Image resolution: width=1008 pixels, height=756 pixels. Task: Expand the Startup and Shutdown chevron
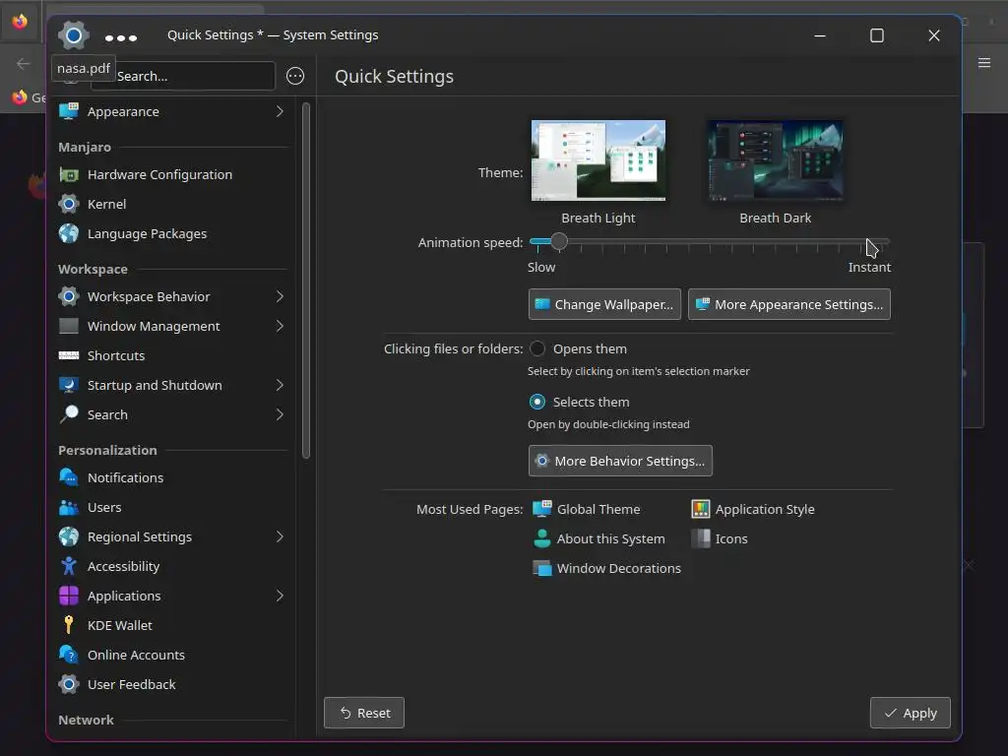pyautogui.click(x=280, y=385)
